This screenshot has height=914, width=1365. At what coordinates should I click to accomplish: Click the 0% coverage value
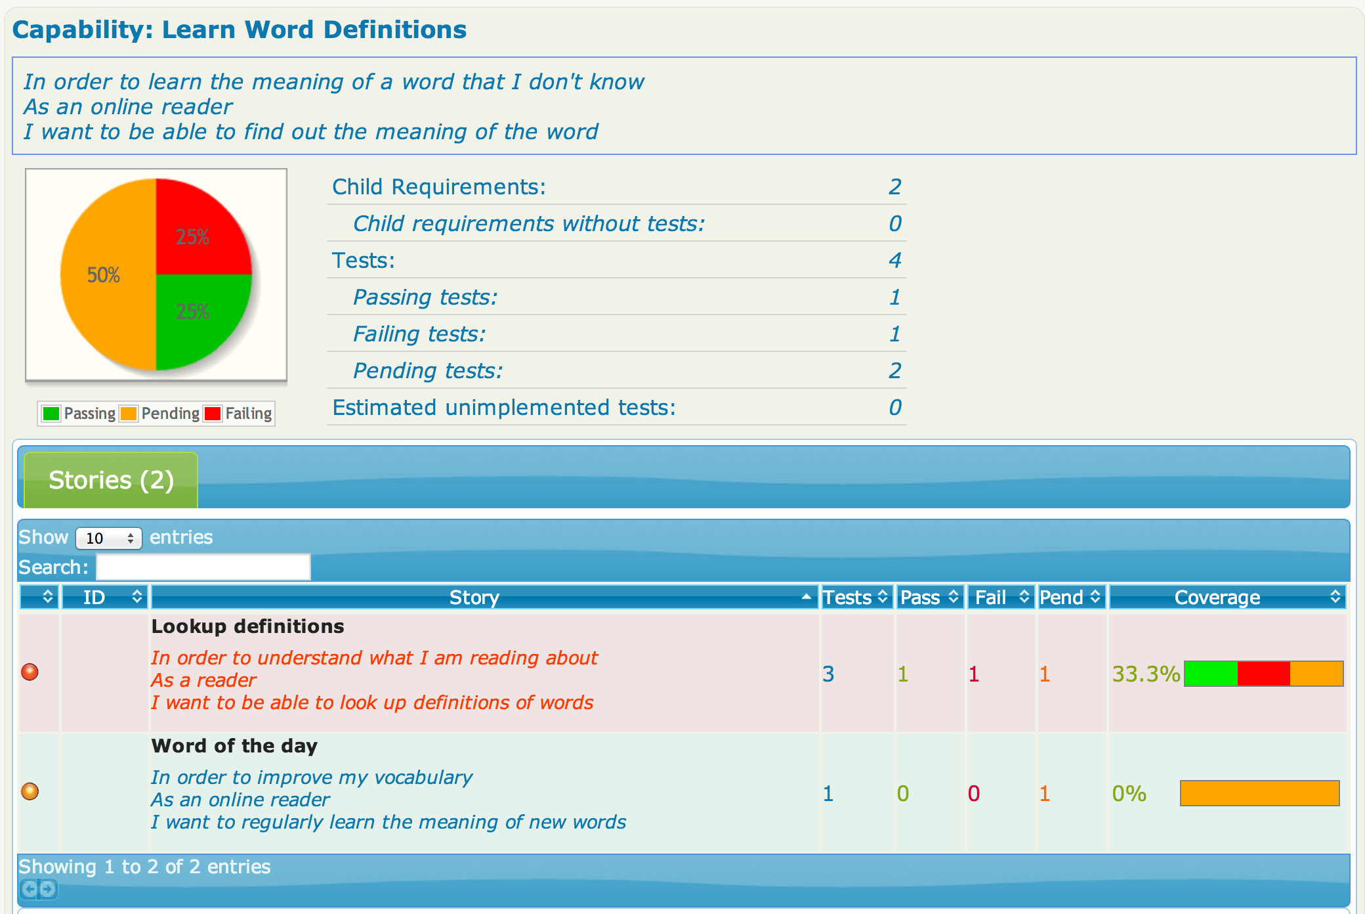click(1129, 793)
